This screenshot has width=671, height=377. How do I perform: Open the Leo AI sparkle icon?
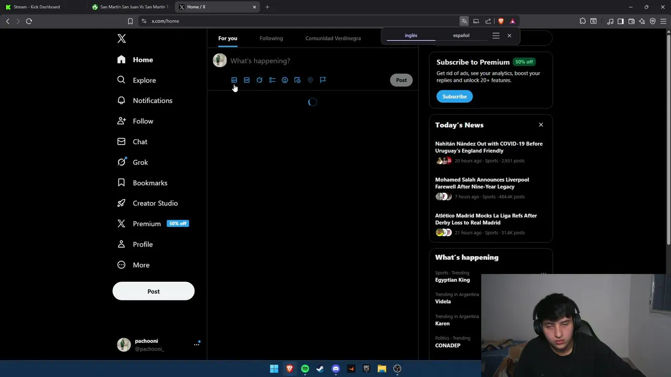(x=642, y=21)
